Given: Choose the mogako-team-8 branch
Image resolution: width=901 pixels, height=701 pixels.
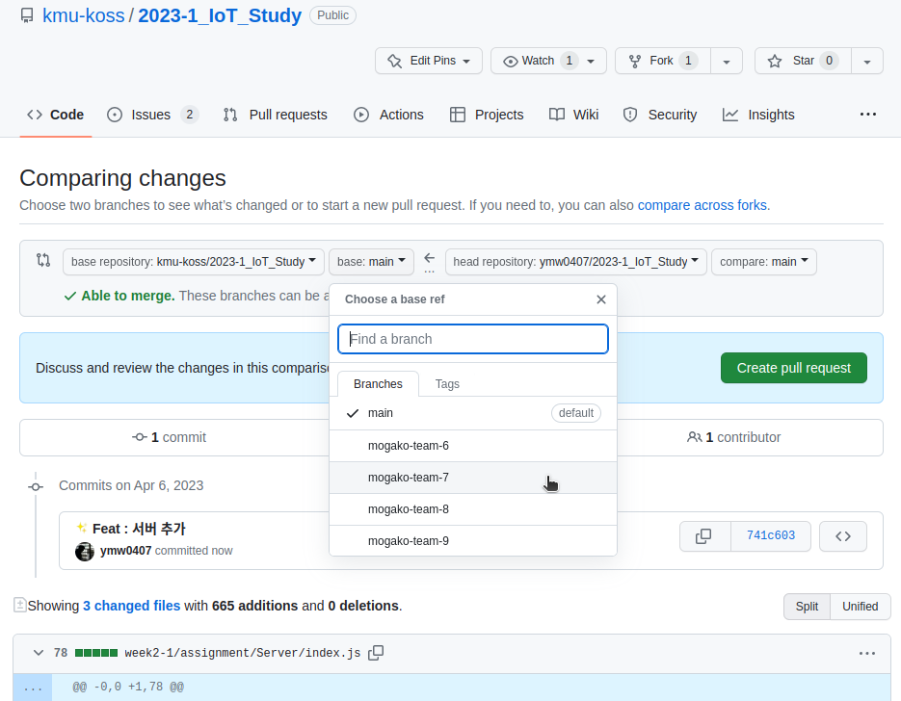Looking at the screenshot, I should tap(473, 509).
